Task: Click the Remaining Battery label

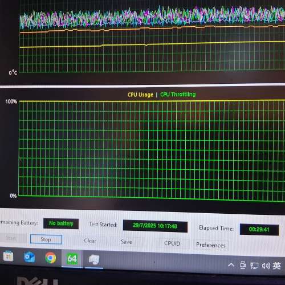Action: pyautogui.click(x=19, y=222)
